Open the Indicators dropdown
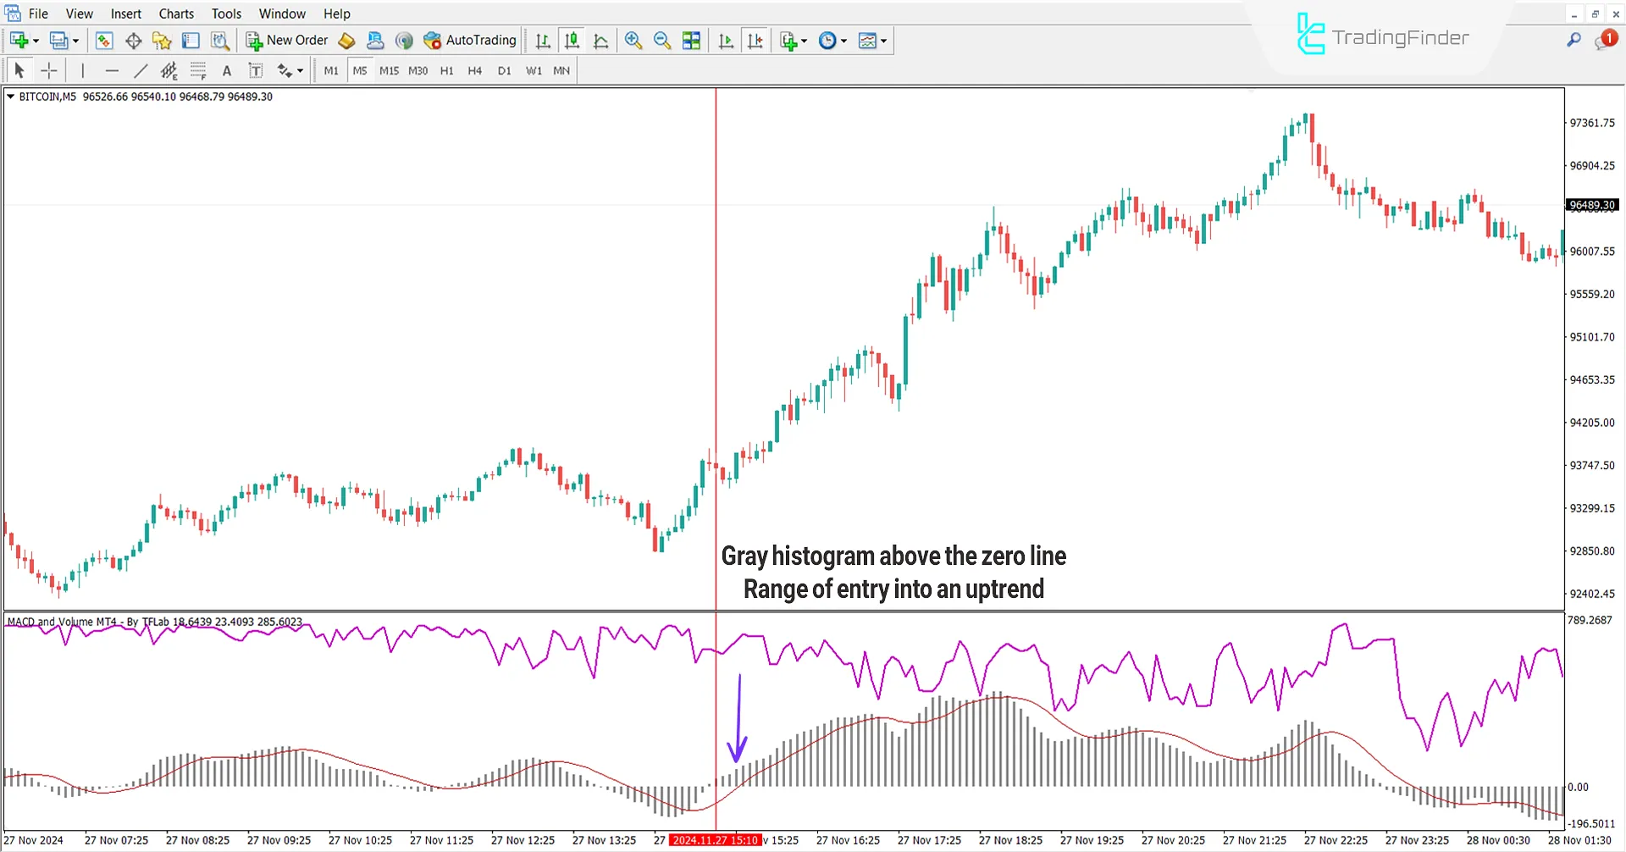Viewport: 1626px width, 852px height. (x=803, y=40)
